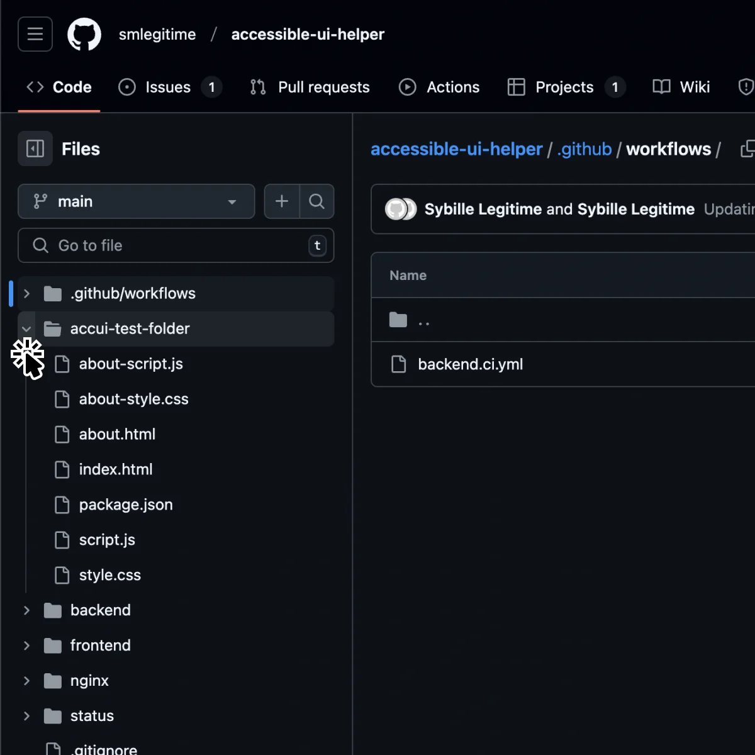Click the open-folder icon beside accui-test-folder
The width and height of the screenshot is (755, 755).
point(53,328)
